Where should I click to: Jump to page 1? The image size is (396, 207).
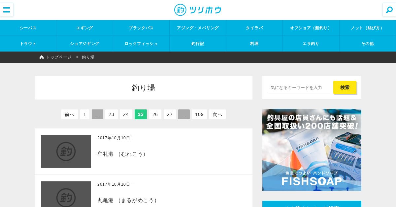click(85, 114)
